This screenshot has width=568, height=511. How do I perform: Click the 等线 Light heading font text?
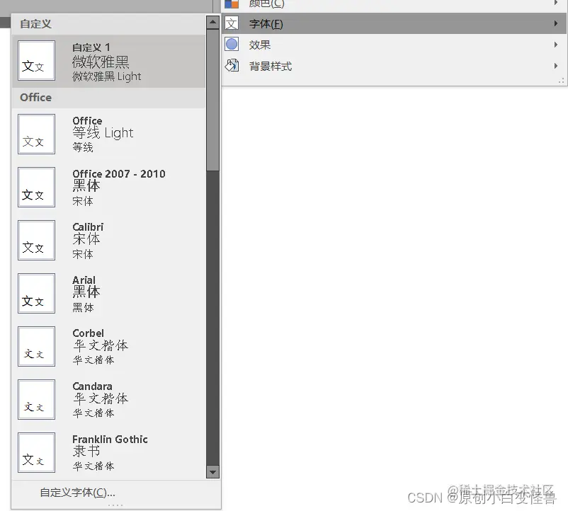click(x=103, y=132)
